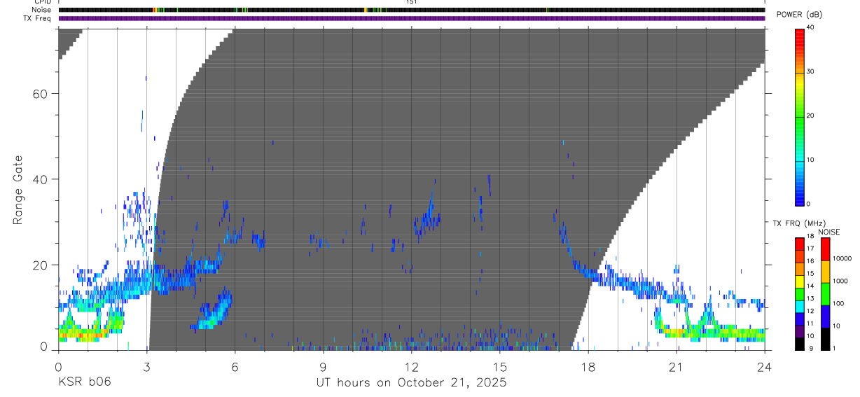The width and height of the screenshot is (860, 397).
Task: Click the Noise strip at the top
Action: [411, 10]
